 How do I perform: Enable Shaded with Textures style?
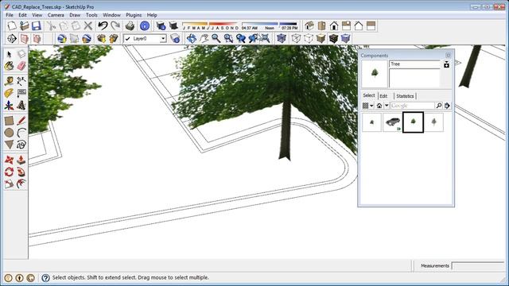point(333,39)
